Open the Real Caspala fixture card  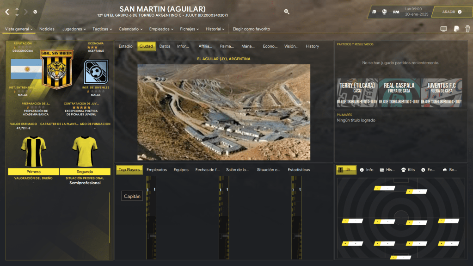[x=399, y=93]
